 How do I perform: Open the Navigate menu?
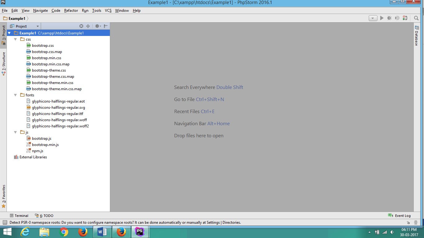click(x=40, y=11)
